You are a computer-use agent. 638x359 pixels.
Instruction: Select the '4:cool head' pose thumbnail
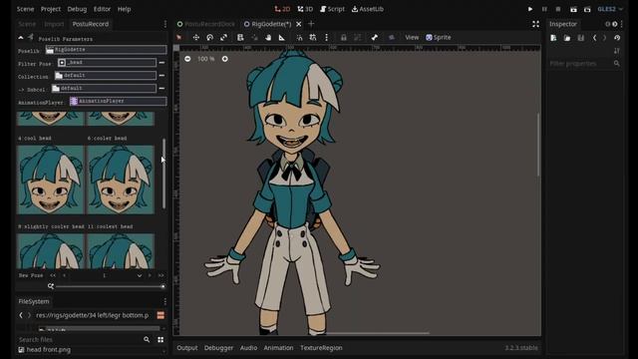tap(51, 179)
